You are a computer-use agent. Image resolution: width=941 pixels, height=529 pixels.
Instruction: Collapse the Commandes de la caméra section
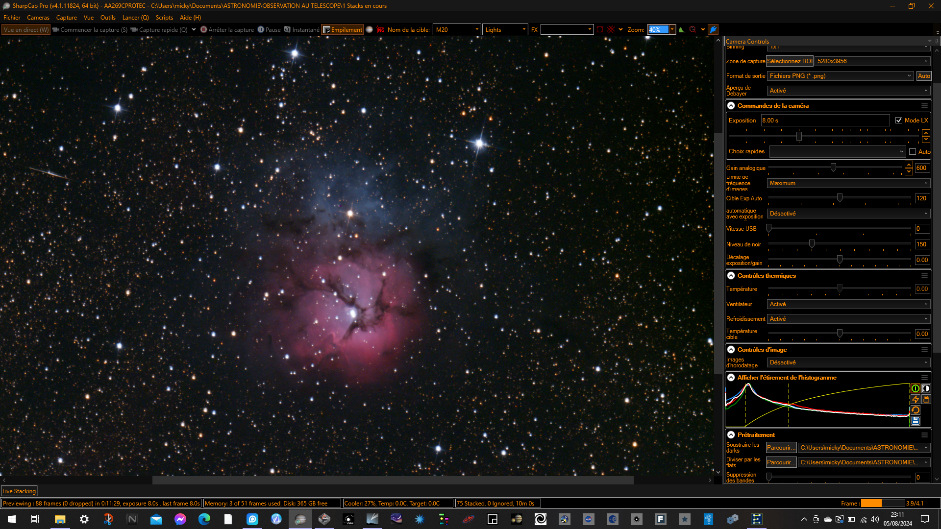click(x=731, y=106)
